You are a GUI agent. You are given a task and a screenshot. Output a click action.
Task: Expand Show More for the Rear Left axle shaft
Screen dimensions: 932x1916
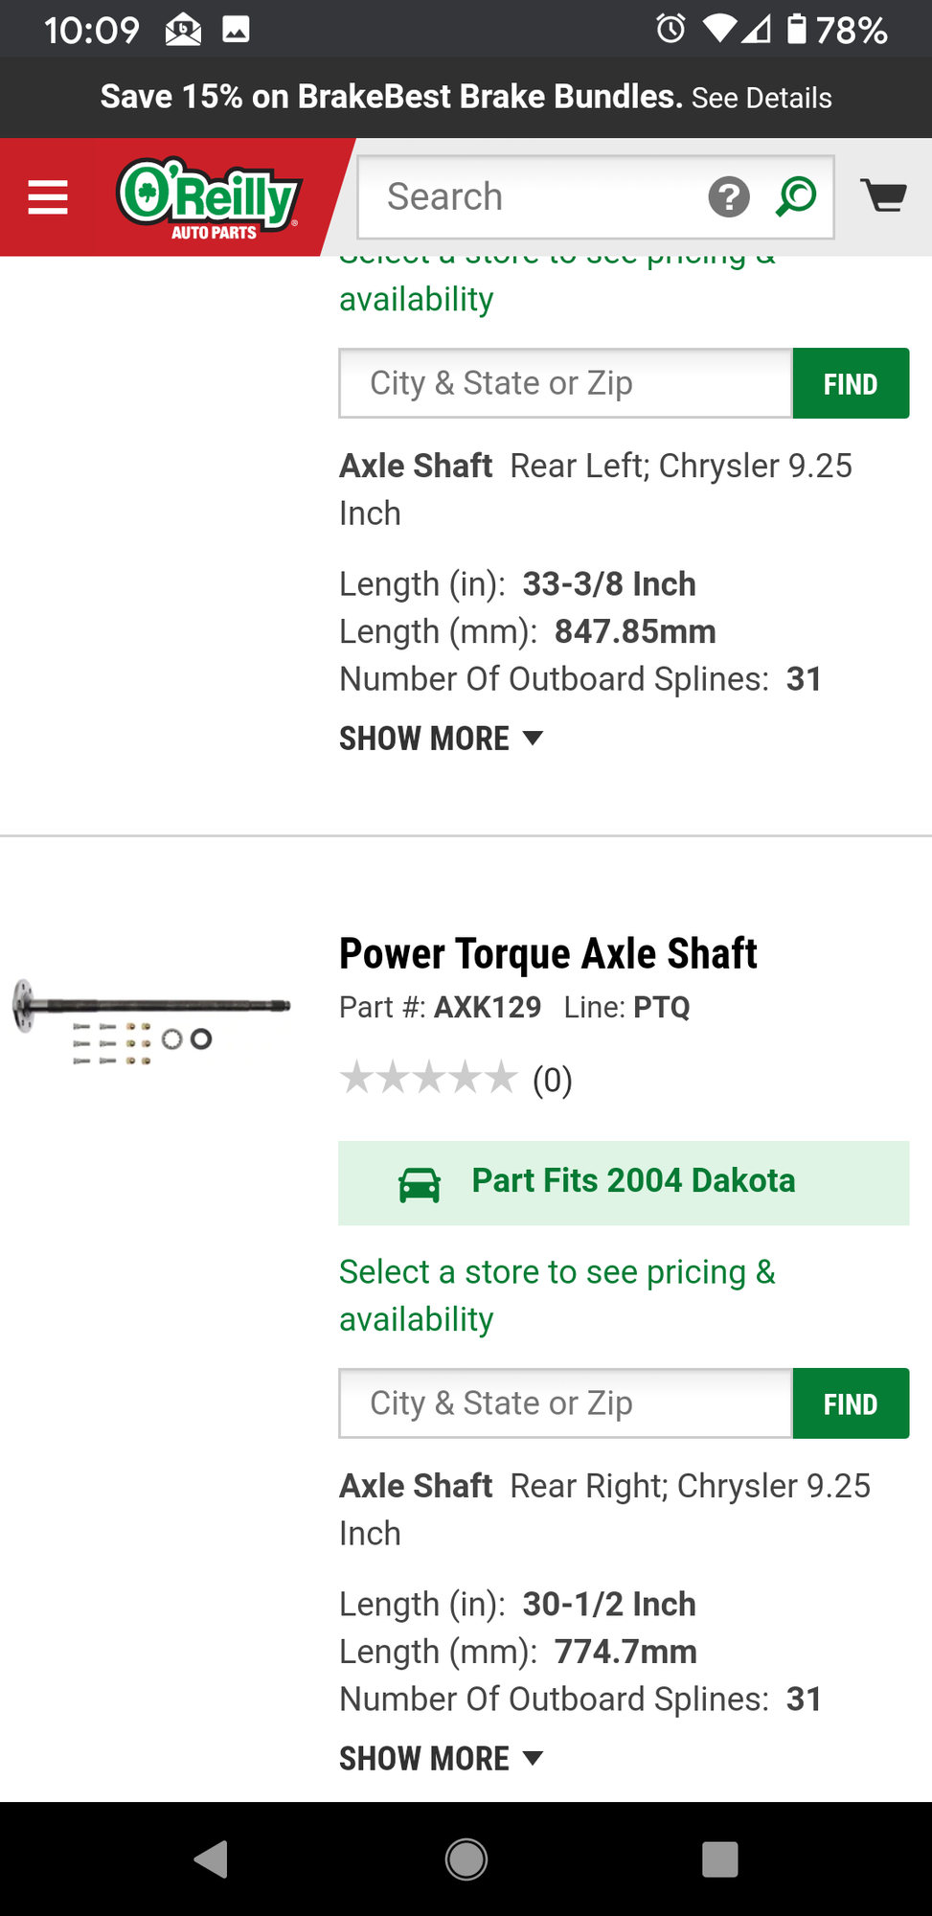click(x=441, y=739)
